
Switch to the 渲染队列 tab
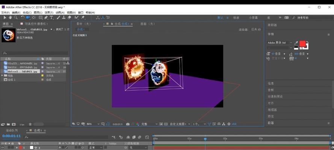(x=12, y=130)
